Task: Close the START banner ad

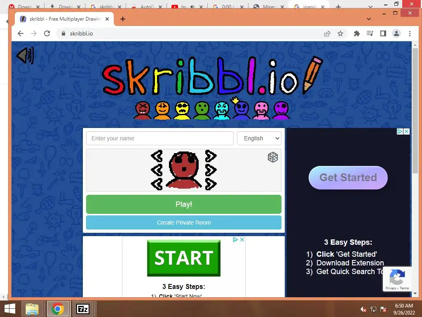Action: pyautogui.click(x=242, y=240)
